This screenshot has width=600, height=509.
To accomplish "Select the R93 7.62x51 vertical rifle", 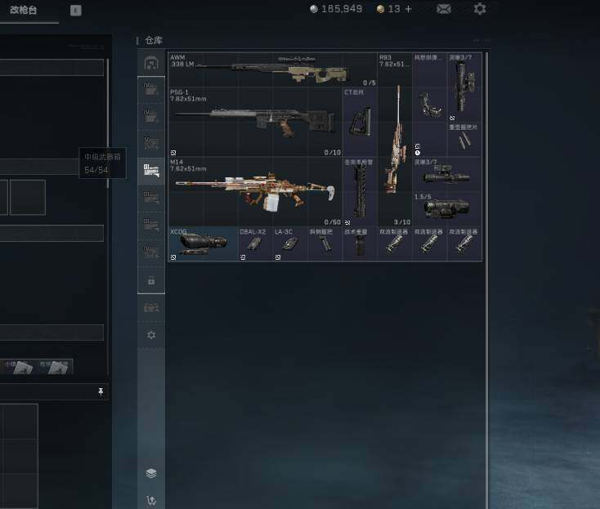I will (395, 139).
